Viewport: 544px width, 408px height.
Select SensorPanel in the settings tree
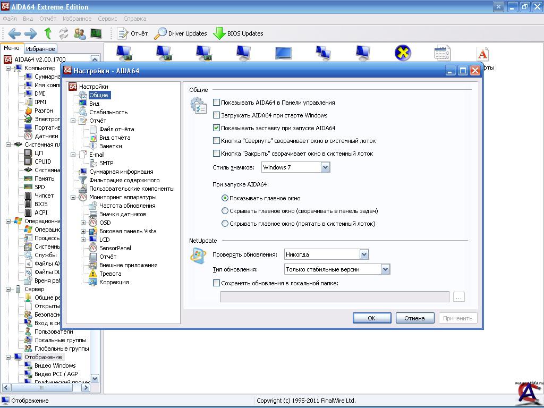click(x=115, y=248)
